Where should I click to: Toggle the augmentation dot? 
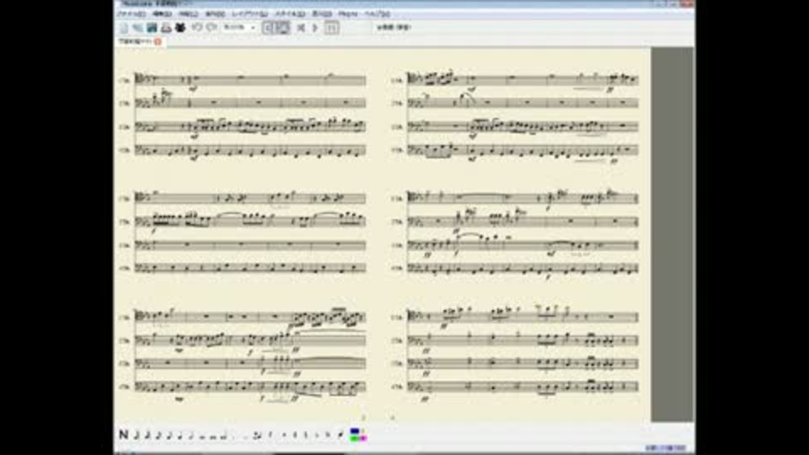(233, 437)
